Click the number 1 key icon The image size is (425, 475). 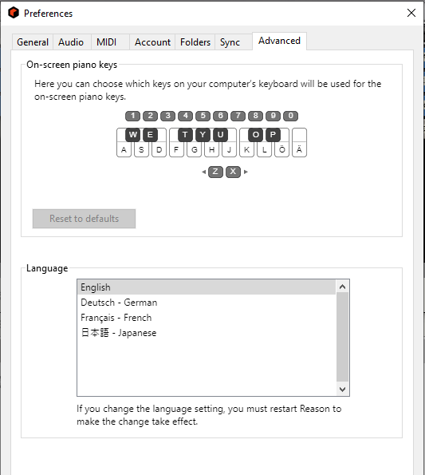coord(133,116)
